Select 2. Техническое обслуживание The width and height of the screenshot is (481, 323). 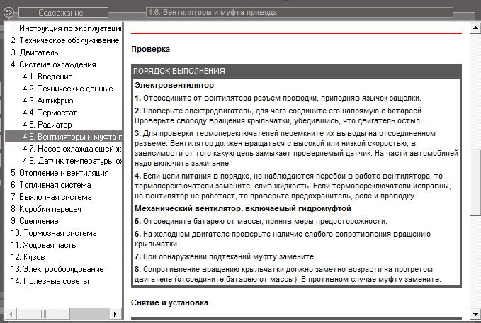pos(64,40)
